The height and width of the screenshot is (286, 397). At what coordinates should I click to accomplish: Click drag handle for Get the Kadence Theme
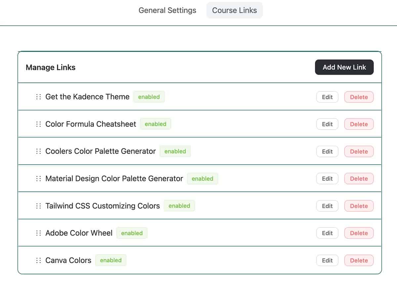(x=38, y=97)
